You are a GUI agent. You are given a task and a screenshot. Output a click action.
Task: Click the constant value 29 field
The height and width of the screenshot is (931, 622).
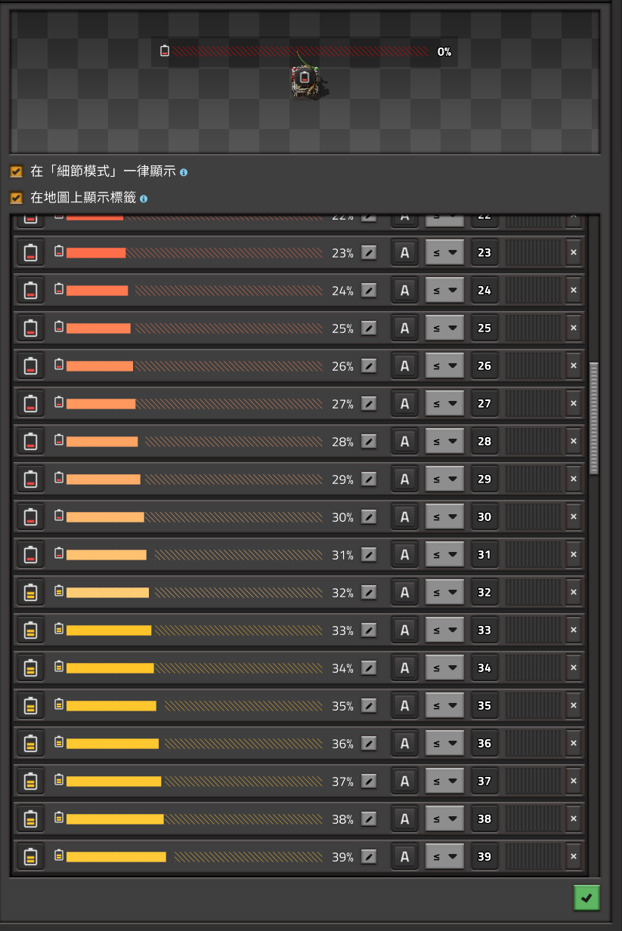click(484, 479)
